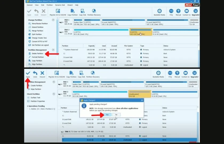Screen dimensions: 224x144
Task: Click Contact Us in the toolbar below the menu bar
Action: pos(186,12)
